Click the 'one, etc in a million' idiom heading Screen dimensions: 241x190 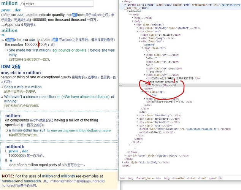click(x=21, y=73)
